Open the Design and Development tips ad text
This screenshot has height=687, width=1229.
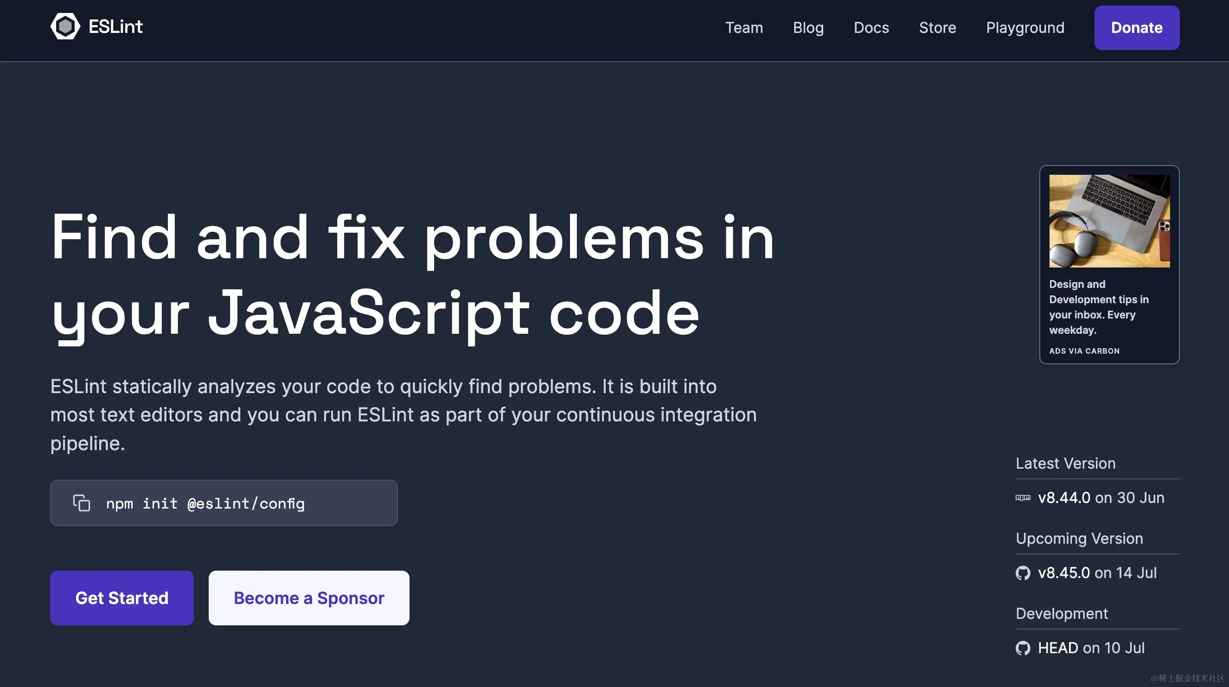1099,307
